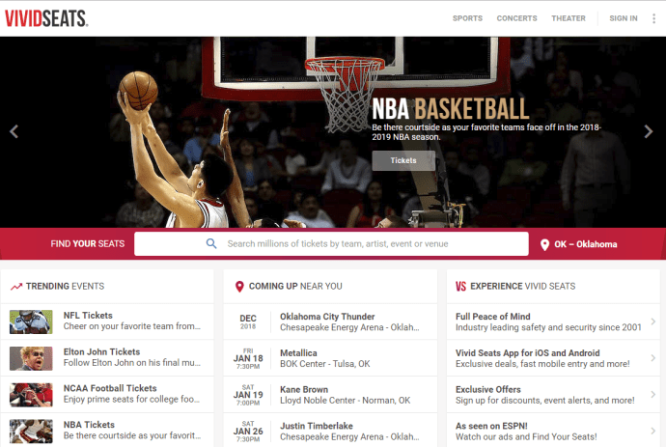Change location OK – Oklahoma
Screen dimensions: 666x447
coord(585,244)
